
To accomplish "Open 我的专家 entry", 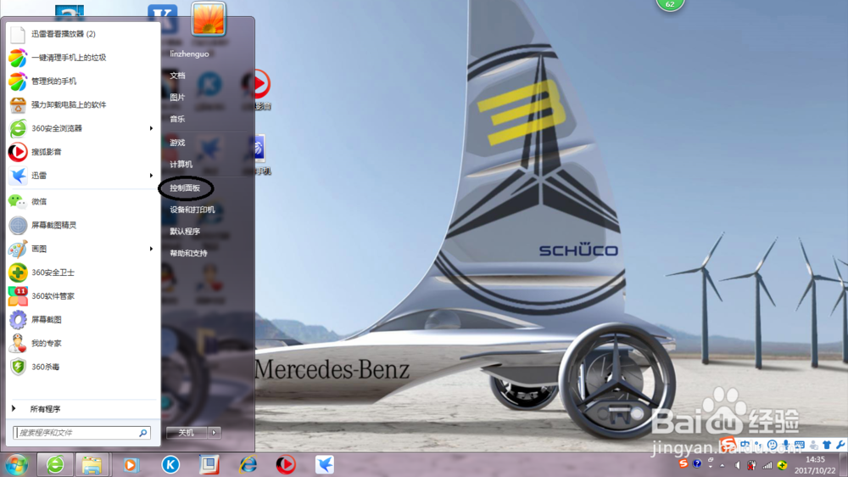I will point(81,343).
